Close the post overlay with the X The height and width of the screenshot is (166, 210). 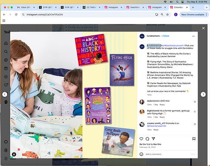pyautogui.click(x=203, y=28)
